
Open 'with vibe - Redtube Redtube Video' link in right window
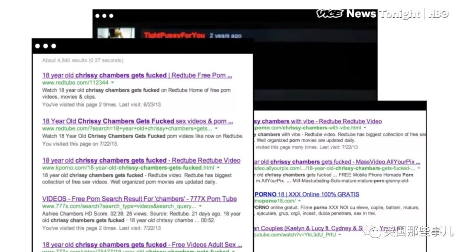pyautogui.click(x=318, y=121)
